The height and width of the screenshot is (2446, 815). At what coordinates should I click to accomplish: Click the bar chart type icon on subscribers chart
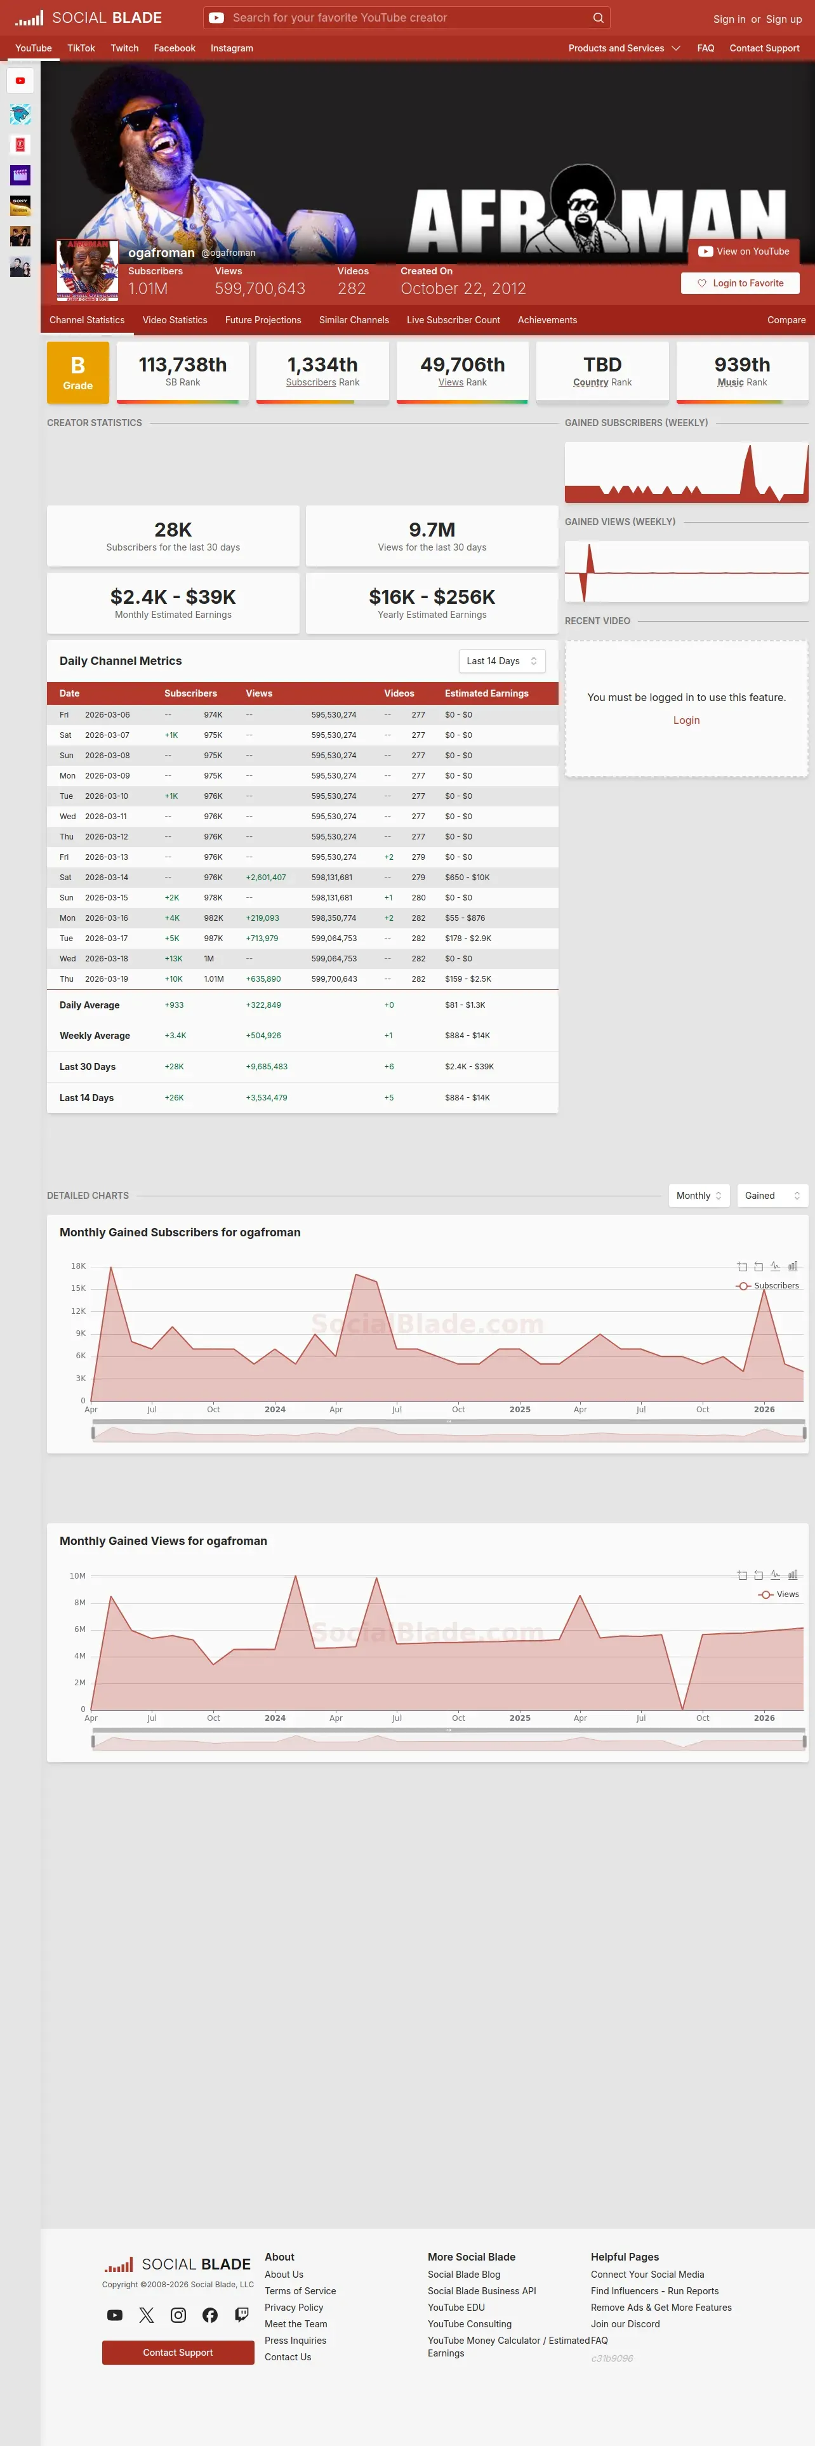pos(792,1267)
